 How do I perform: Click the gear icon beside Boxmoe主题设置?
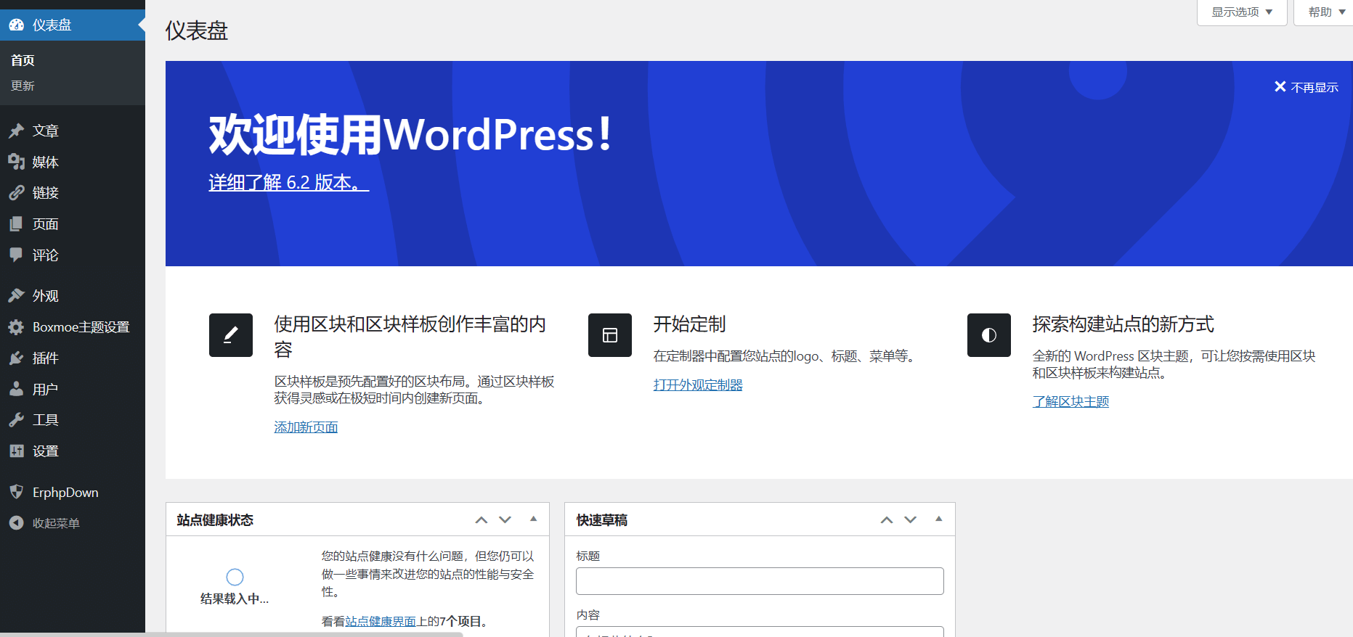point(17,327)
